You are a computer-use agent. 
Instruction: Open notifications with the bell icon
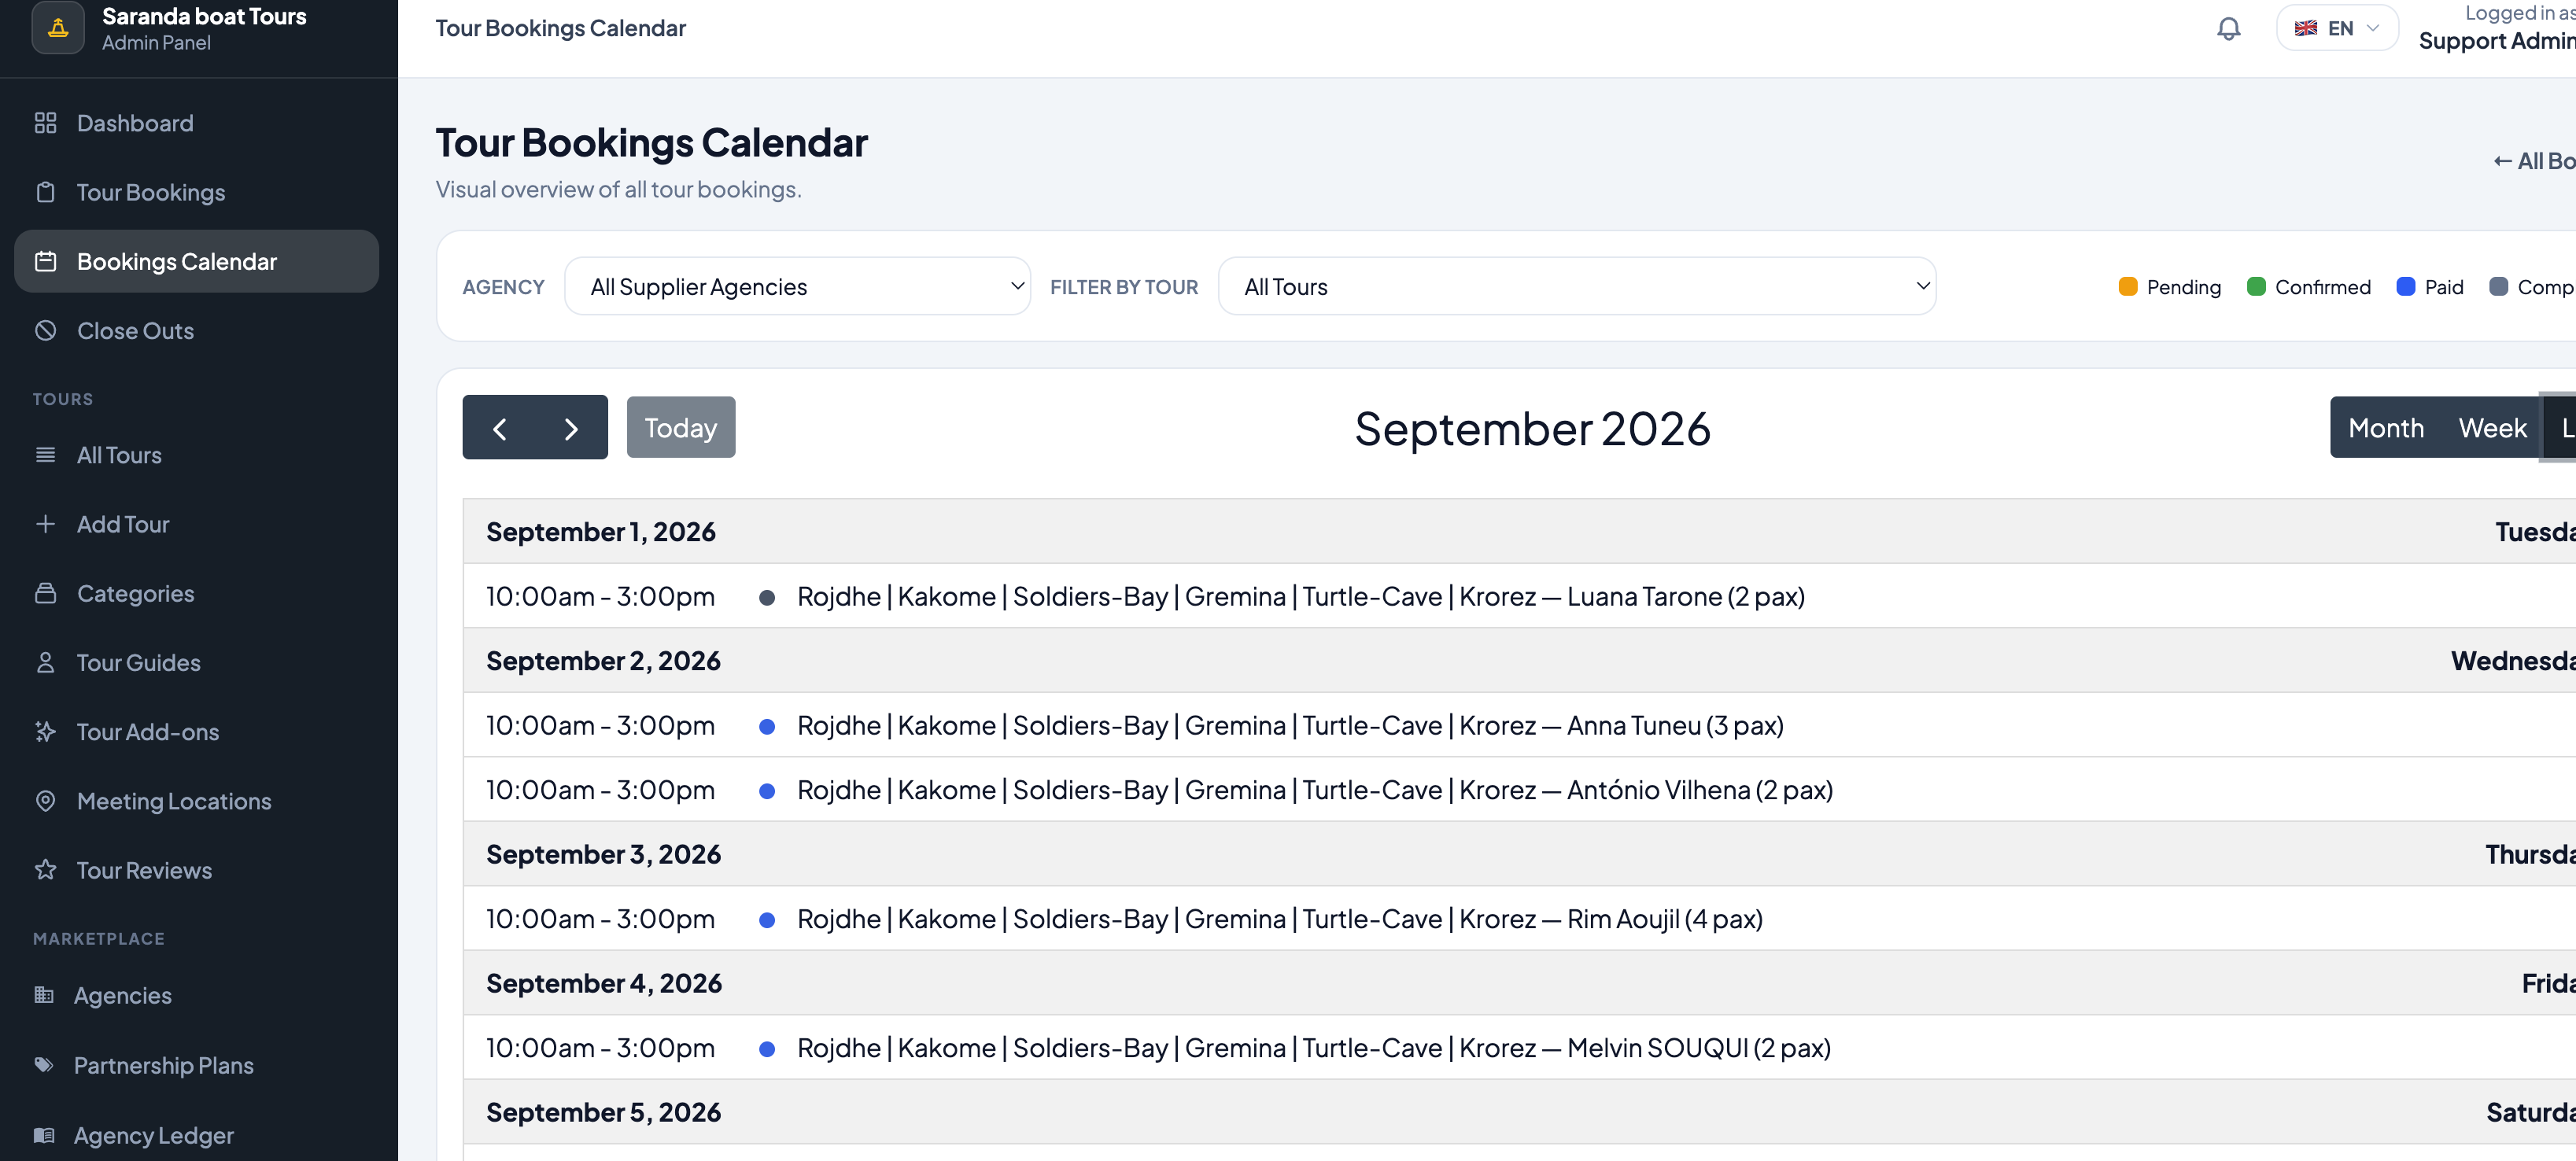coord(2228,28)
